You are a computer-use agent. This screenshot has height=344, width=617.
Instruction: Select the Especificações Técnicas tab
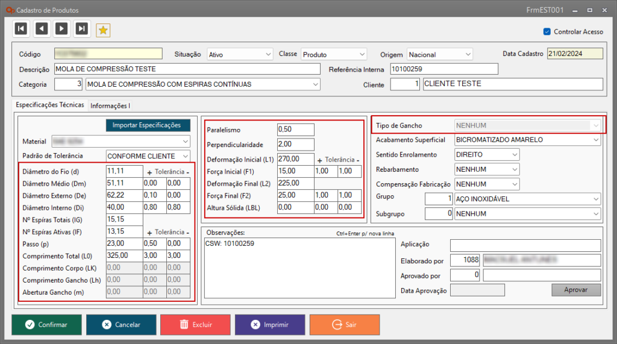[x=50, y=105]
